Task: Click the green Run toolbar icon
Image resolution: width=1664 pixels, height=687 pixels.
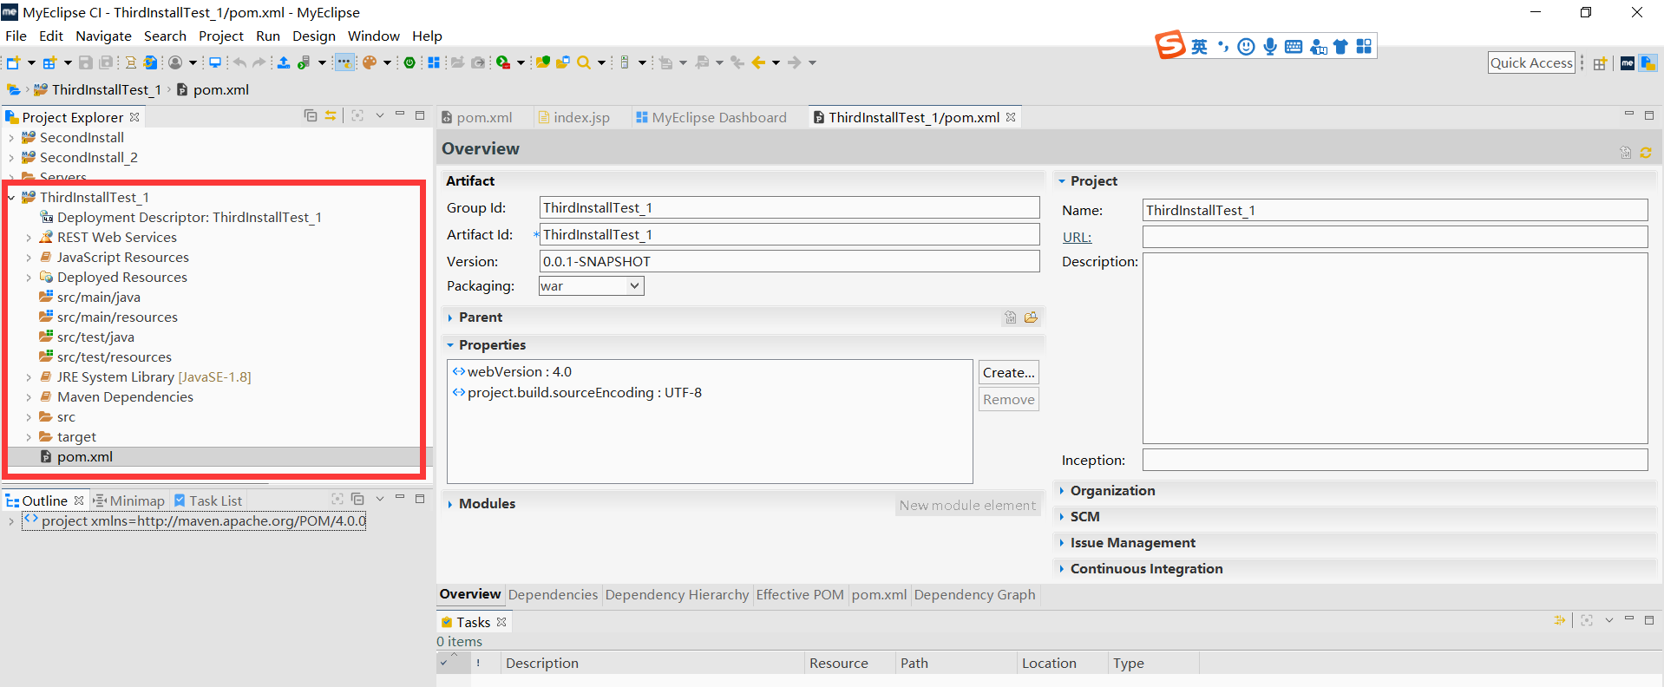Action: [x=503, y=62]
